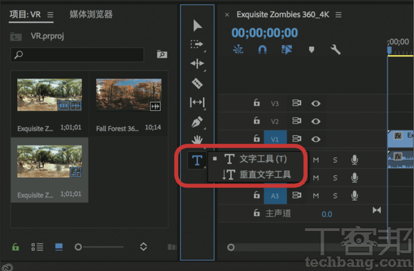Target the V3 track label
414x271 pixels.
click(x=275, y=103)
